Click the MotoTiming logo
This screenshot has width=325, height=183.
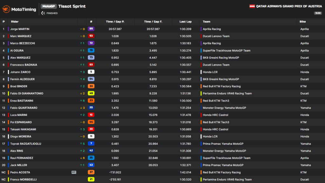click(19, 9)
